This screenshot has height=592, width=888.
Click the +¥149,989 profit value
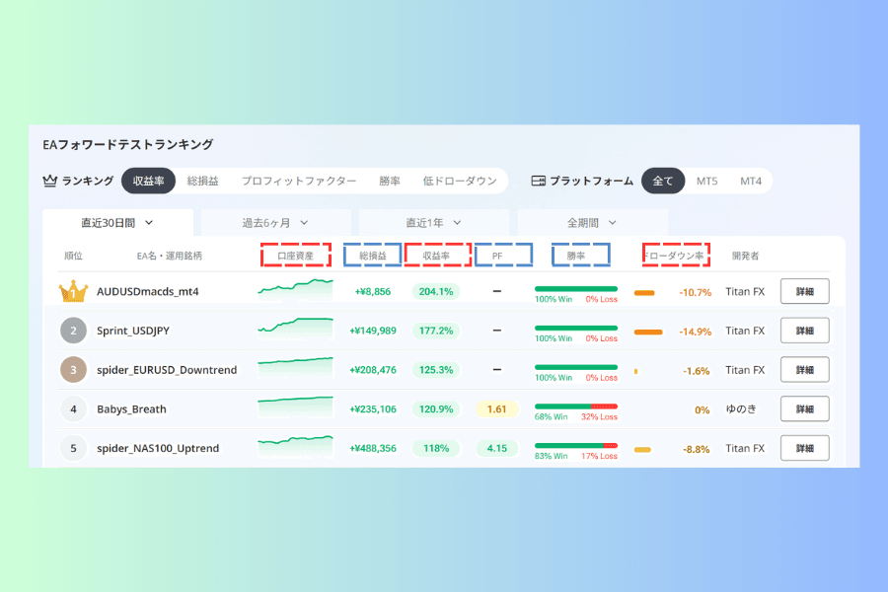[373, 331]
